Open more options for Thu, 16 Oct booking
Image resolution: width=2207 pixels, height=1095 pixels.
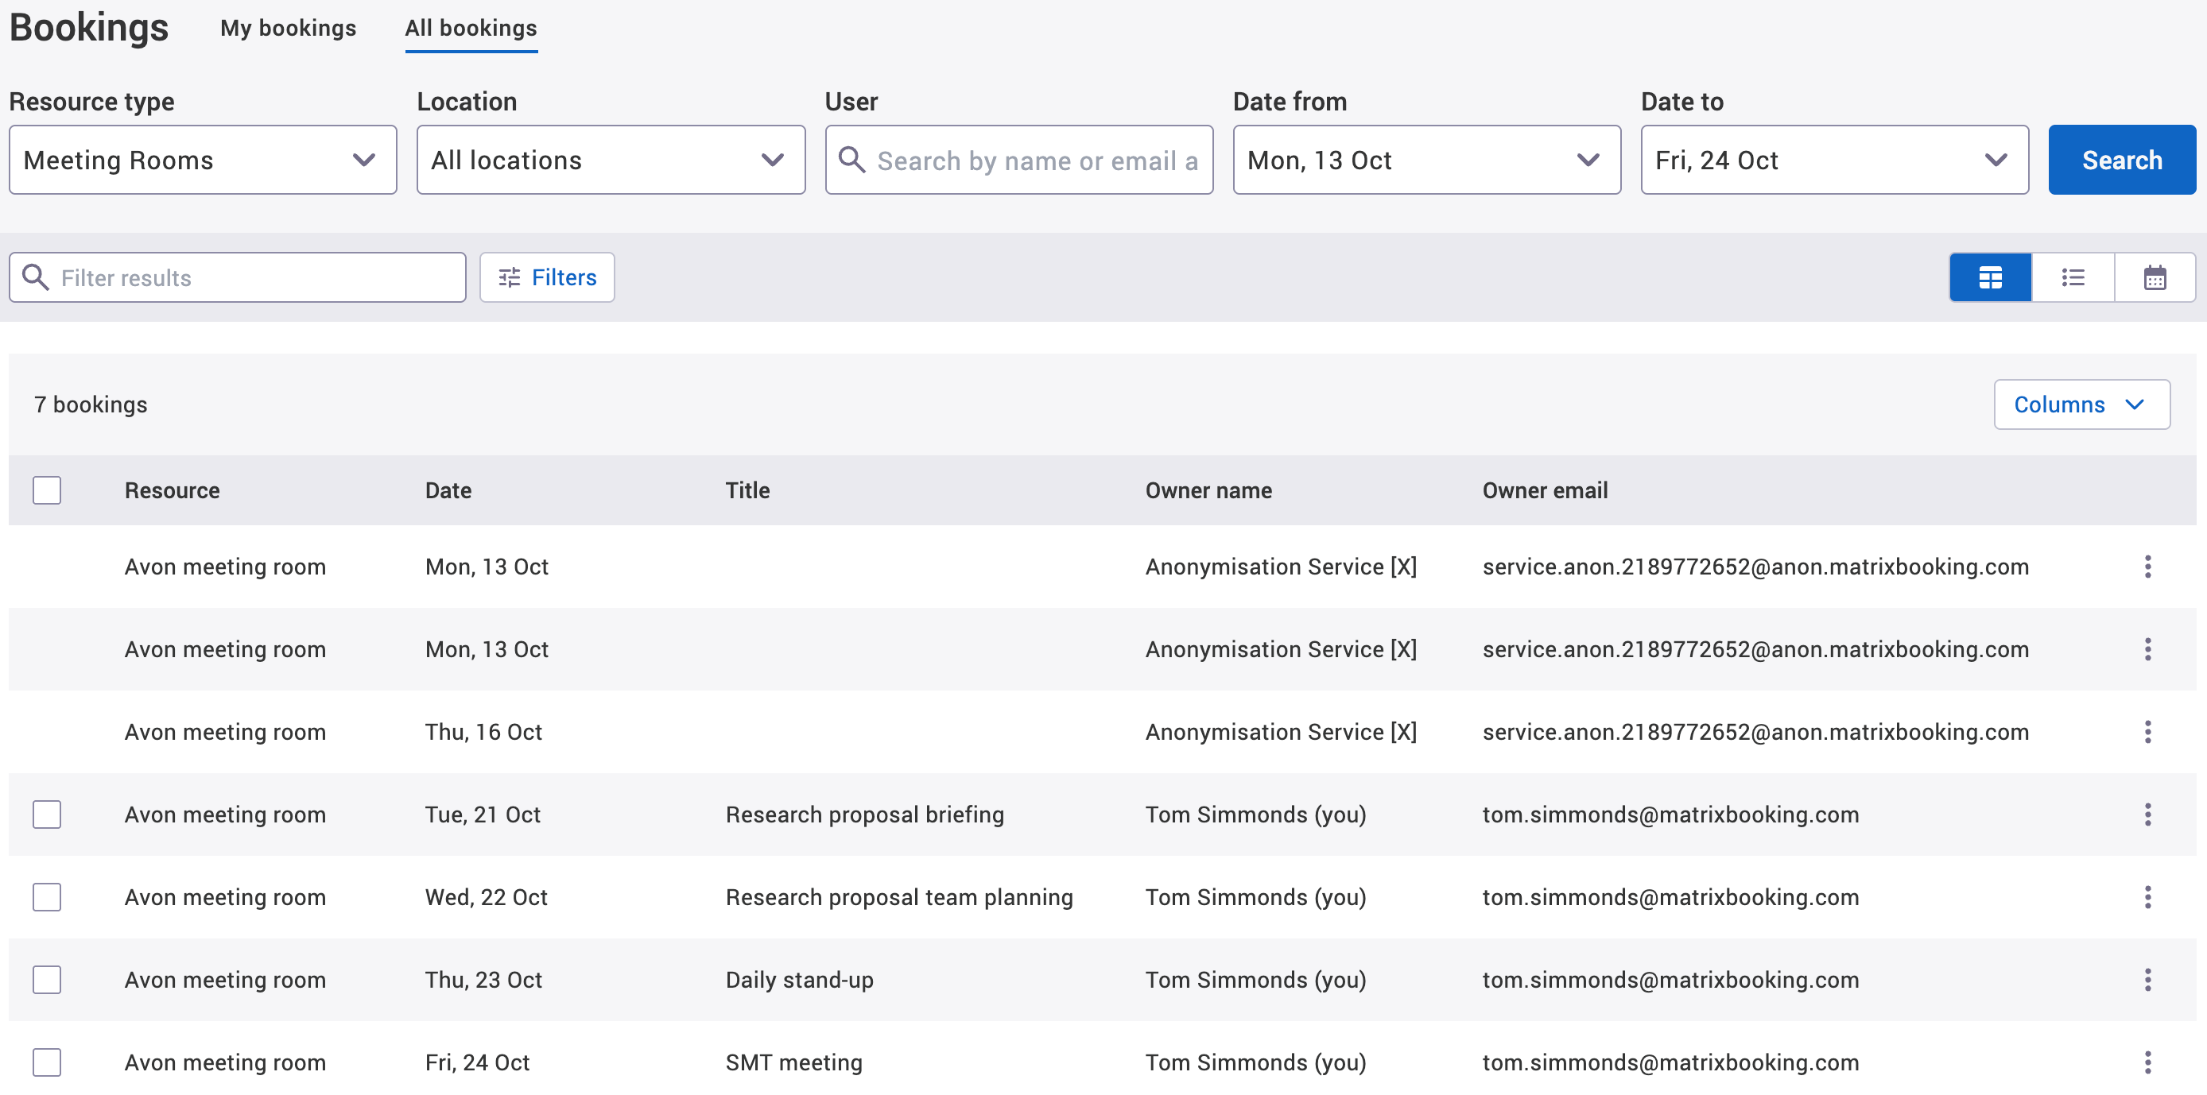pos(2147,732)
